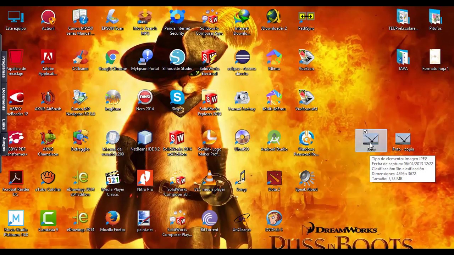The image size is (454, 255).
Task: Select the aTube Catcher icon
Action: coord(48,178)
